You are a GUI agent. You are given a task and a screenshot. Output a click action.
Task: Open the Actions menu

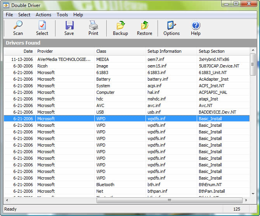pyautogui.click(x=43, y=15)
